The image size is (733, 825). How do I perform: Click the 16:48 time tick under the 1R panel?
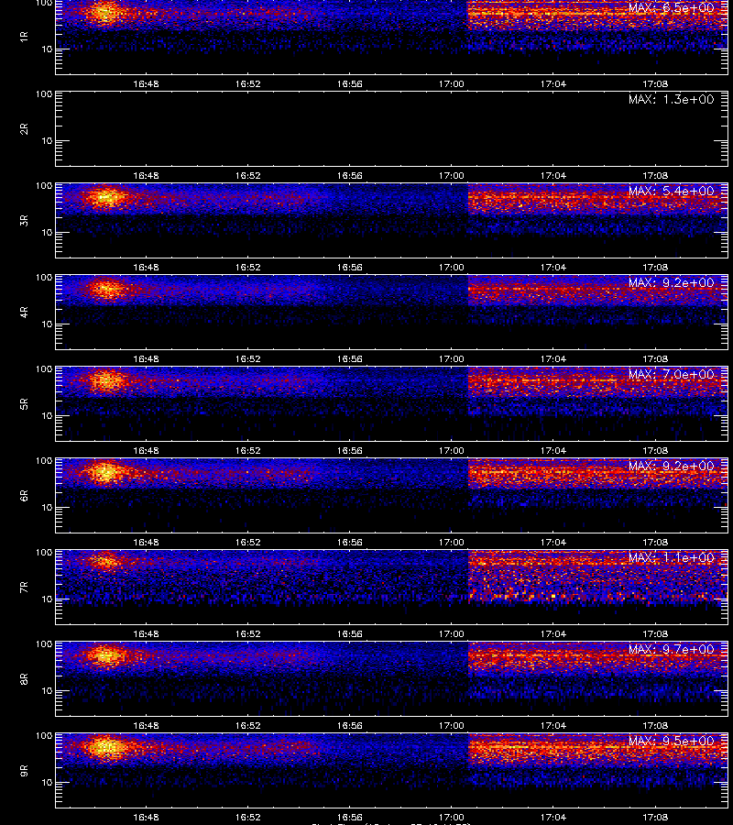(146, 84)
